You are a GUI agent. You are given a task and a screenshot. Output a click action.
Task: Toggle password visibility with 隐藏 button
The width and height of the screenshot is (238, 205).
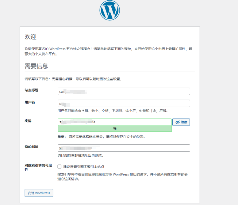tap(181, 122)
